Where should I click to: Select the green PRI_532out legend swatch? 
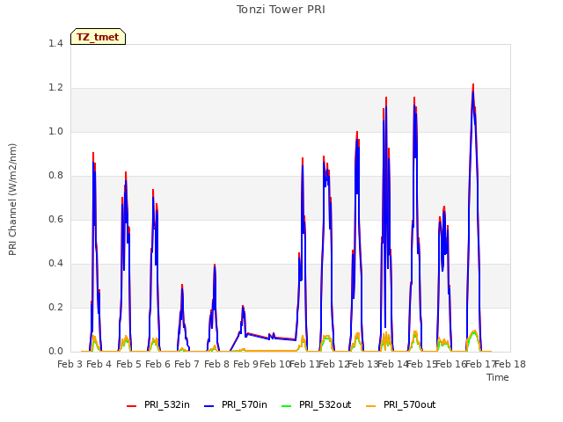[287, 406]
